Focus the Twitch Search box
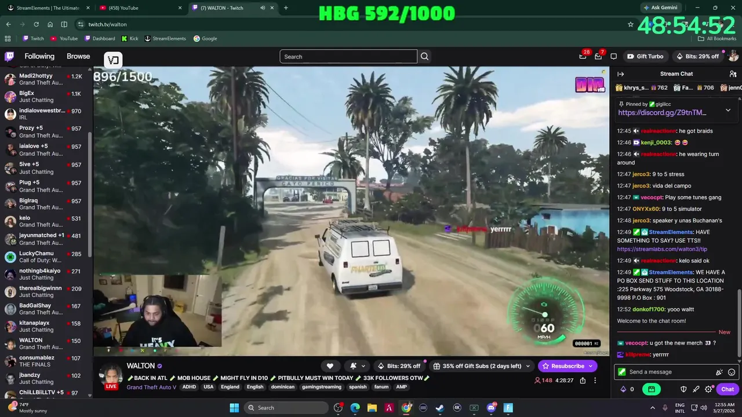This screenshot has width=742, height=417. coord(348,56)
